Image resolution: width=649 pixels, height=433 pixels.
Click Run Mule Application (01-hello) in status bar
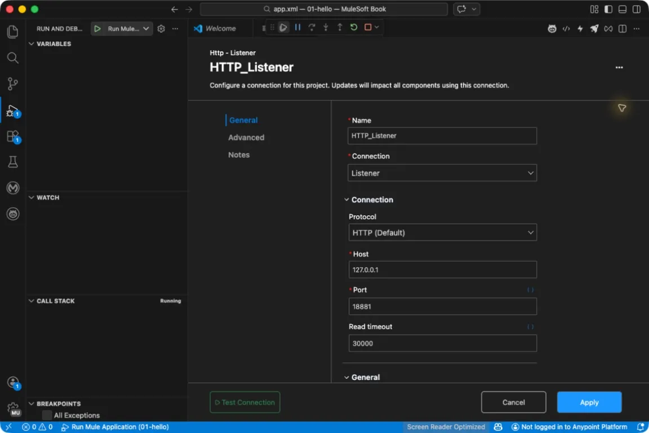pos(115,427)
